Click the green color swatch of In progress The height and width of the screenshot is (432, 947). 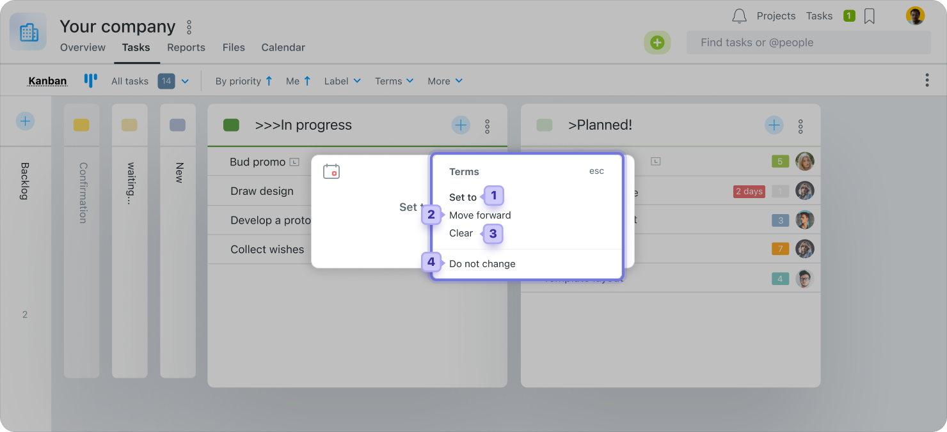coord(231,125)
